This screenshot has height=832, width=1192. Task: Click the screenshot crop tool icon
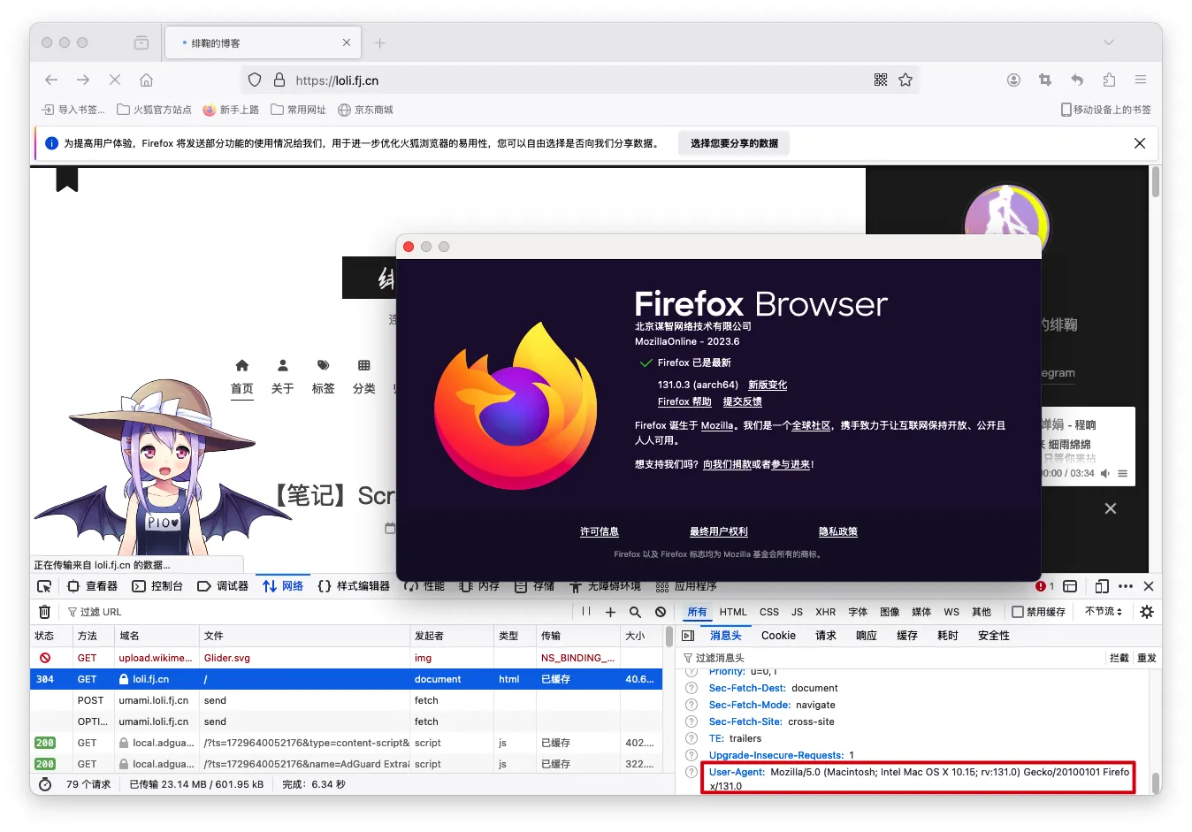[x=1045, y=80]
